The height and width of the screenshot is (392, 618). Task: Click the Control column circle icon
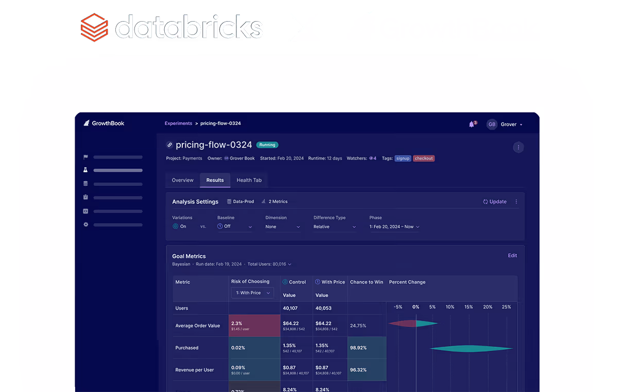285,282
